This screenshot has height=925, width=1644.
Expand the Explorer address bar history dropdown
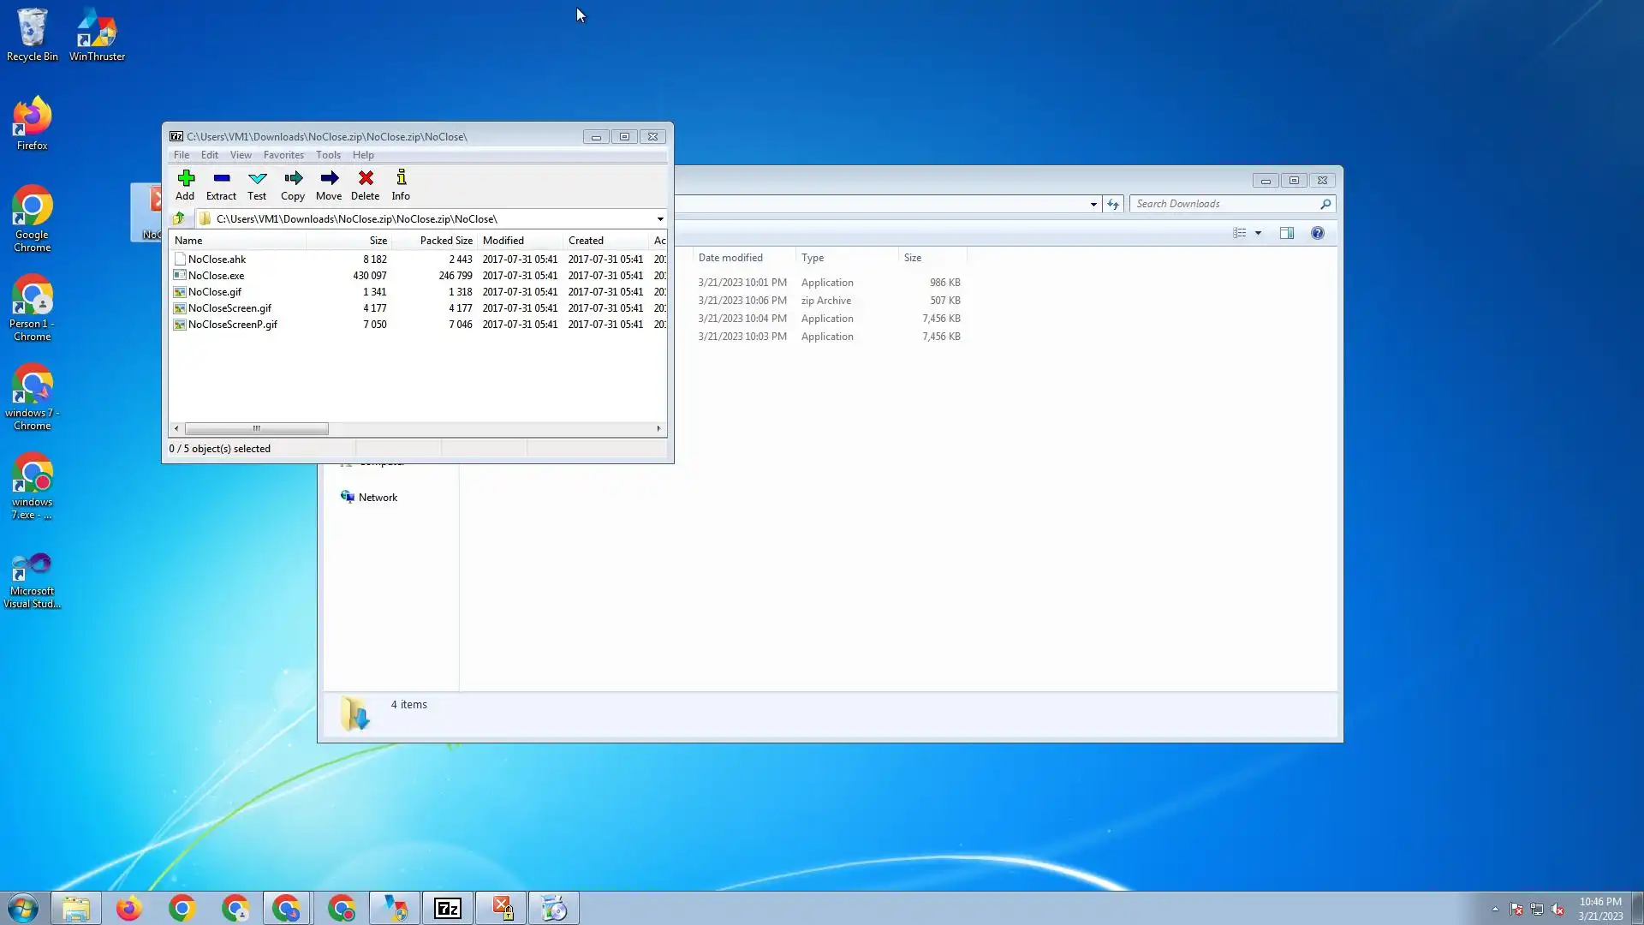point(1093,204)
